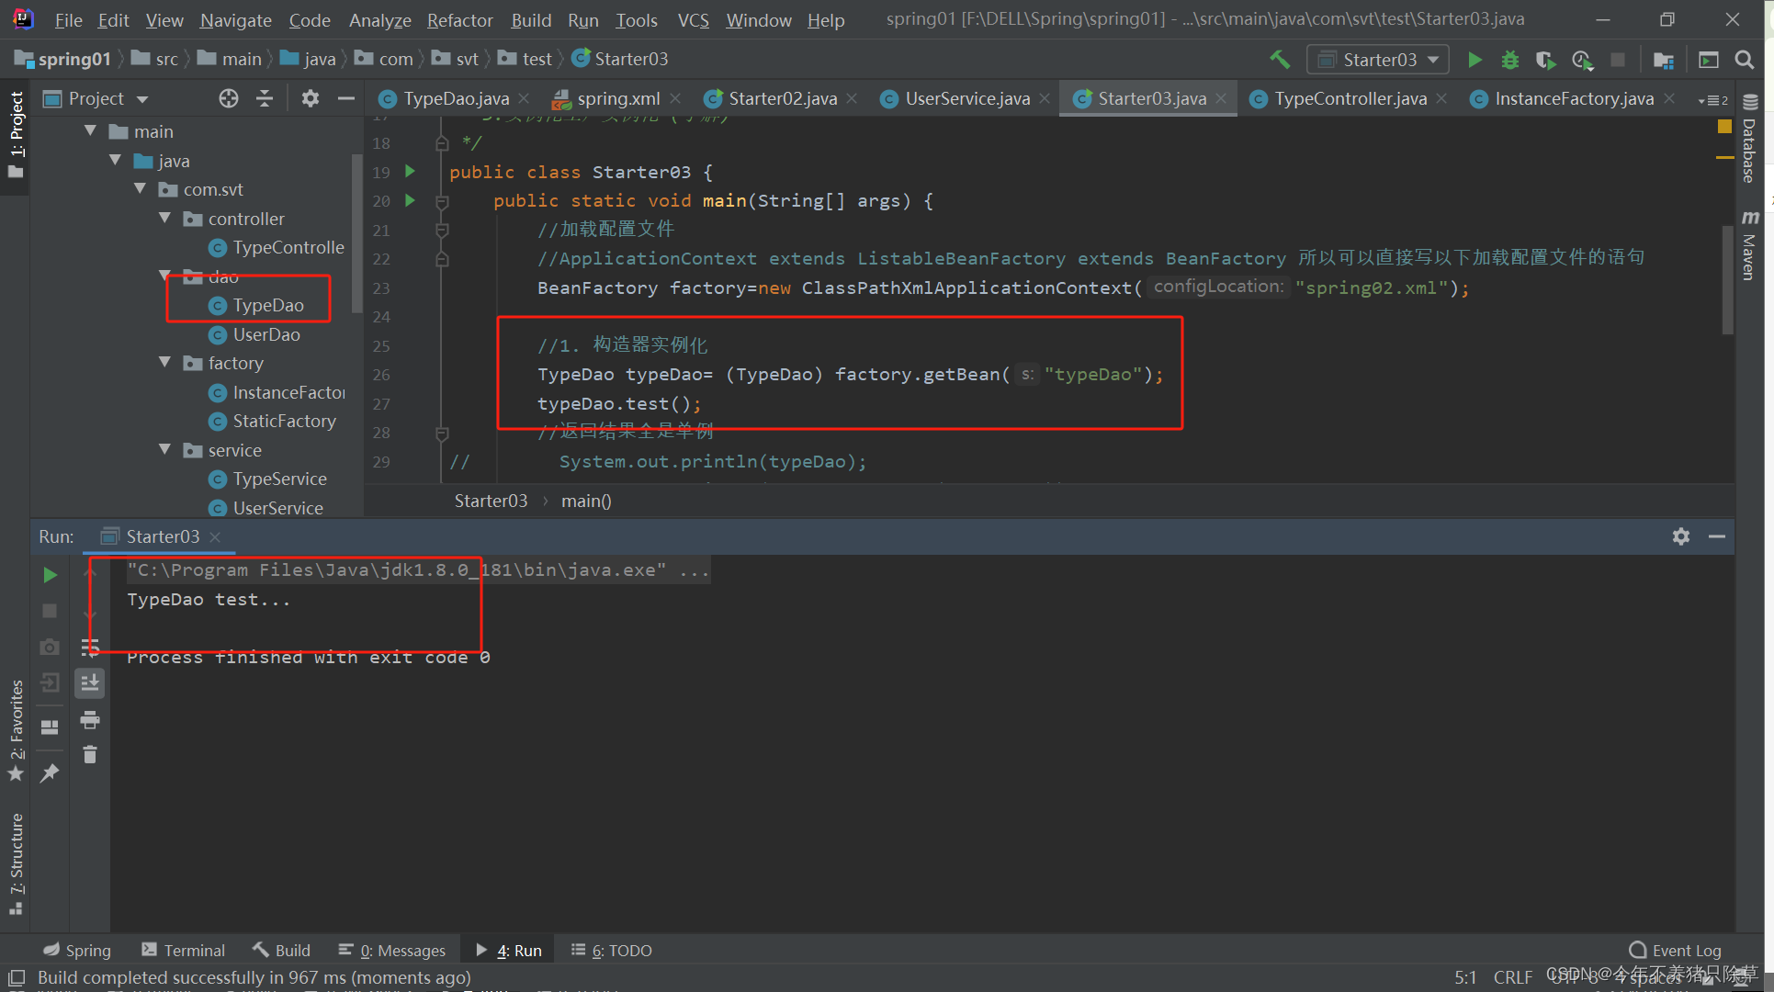The height and width of the screenshot is (992, 1774).
Task: Click CRLF line separator in status bar
Action: click(x=1512, y=977)
